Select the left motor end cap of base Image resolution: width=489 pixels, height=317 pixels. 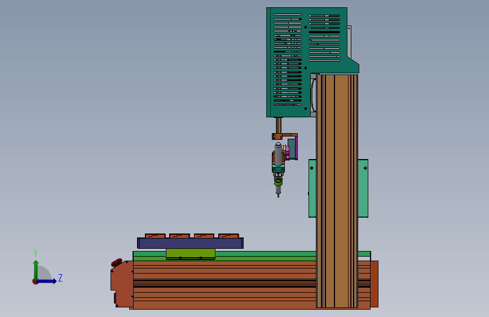coord(122,284)
